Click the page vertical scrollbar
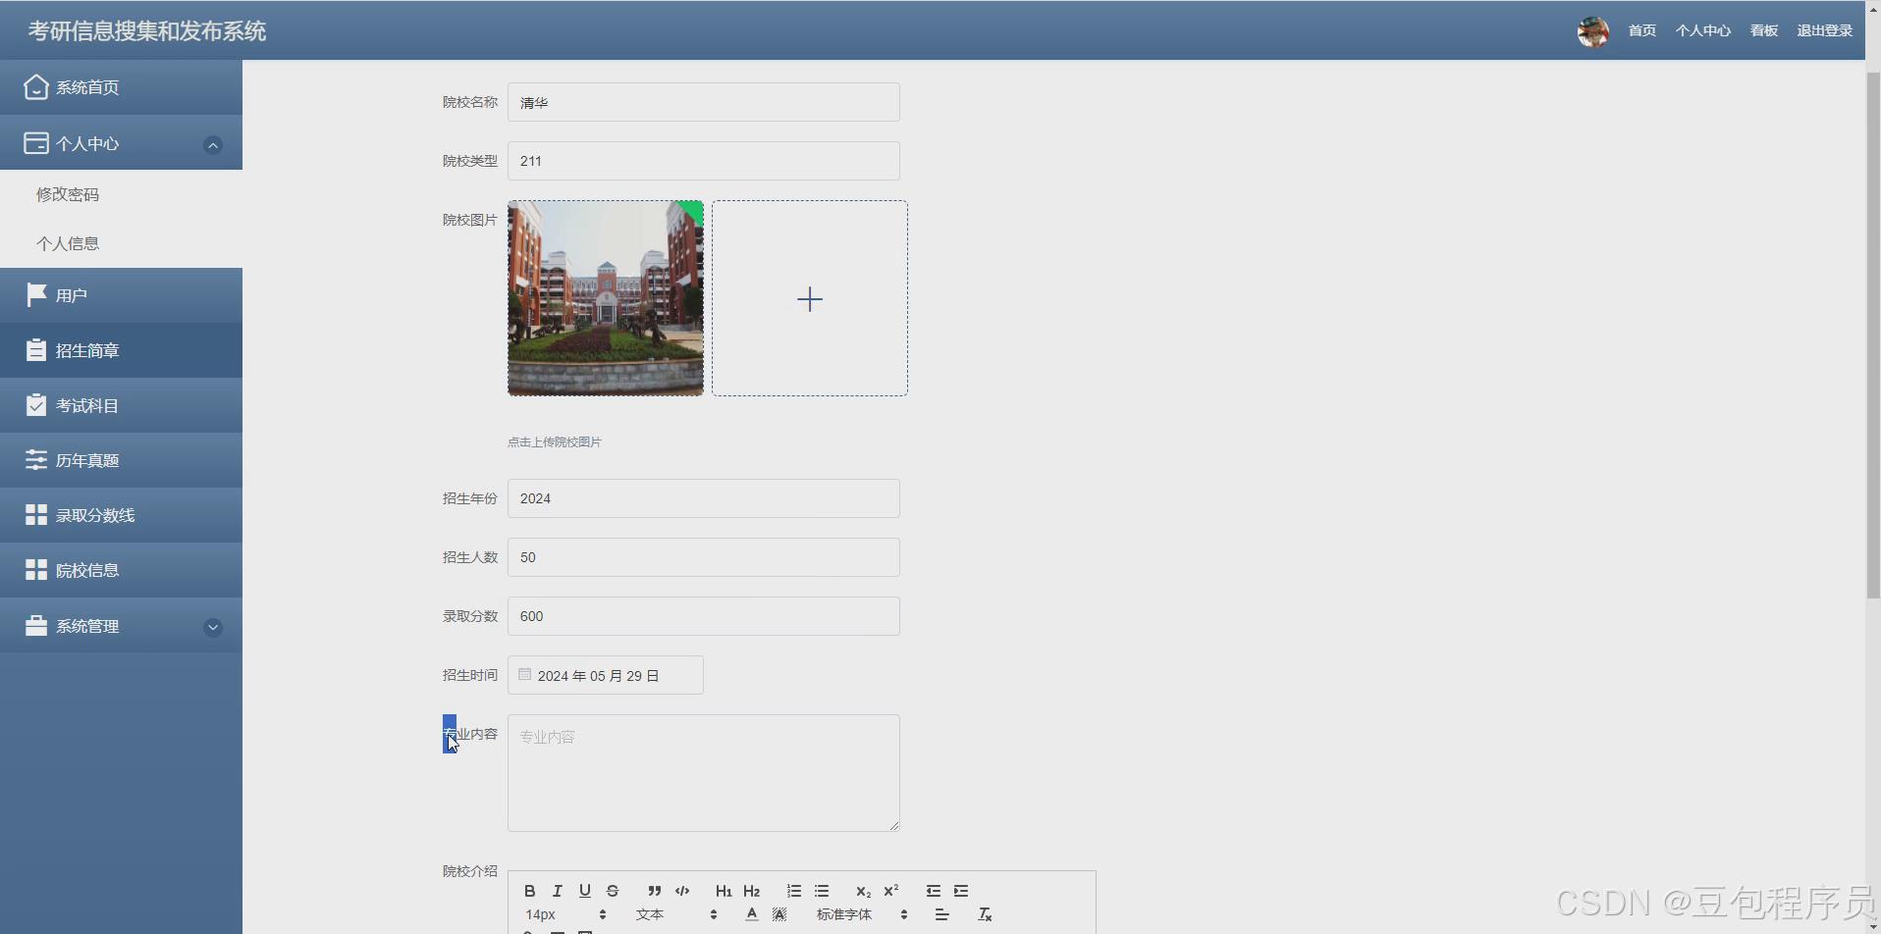This screenshot has width=1881, height=934. click(1873, 334)
